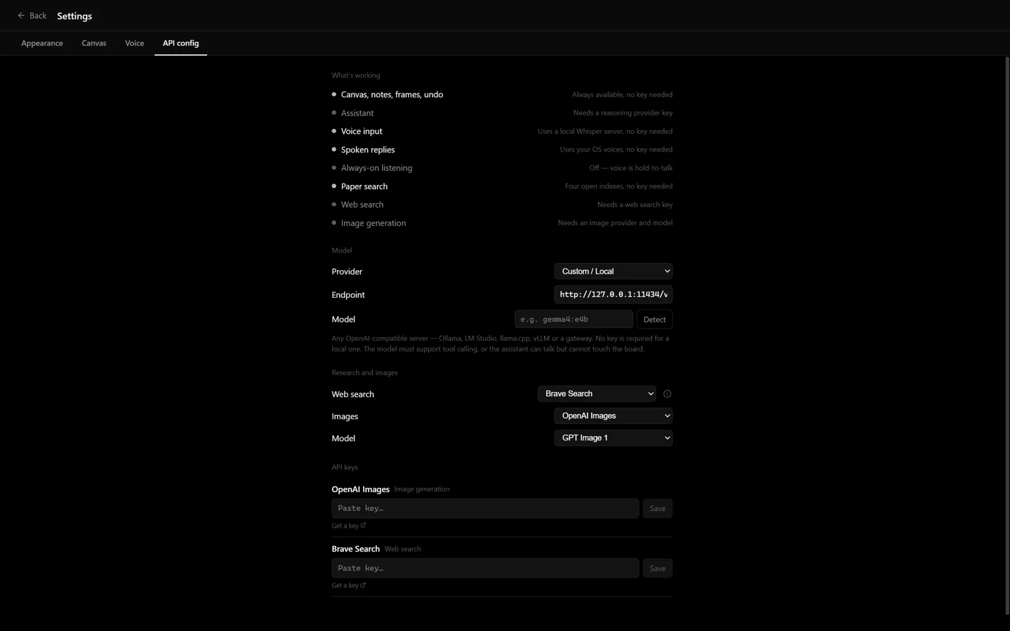Click the "API keys" section heading
The height and width of the screenshot is (631, 1010).
click(x=345, y=468)
